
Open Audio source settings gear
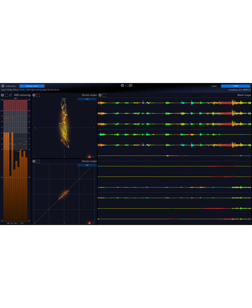pyautogui.click(x=3, y=86)
